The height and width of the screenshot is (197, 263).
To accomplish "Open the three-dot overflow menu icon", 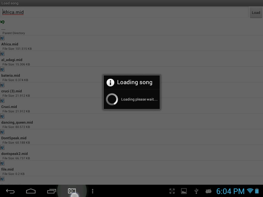I will (92, 191).
